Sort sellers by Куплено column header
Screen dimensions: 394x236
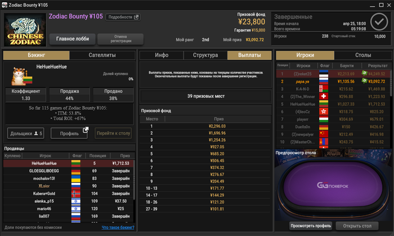[x=12, y=156]
